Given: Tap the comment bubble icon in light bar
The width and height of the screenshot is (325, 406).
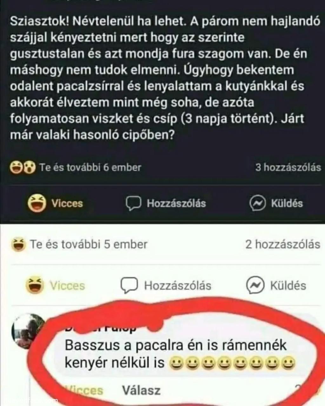Looking at the screenshot, I should [x=129, y=285].
